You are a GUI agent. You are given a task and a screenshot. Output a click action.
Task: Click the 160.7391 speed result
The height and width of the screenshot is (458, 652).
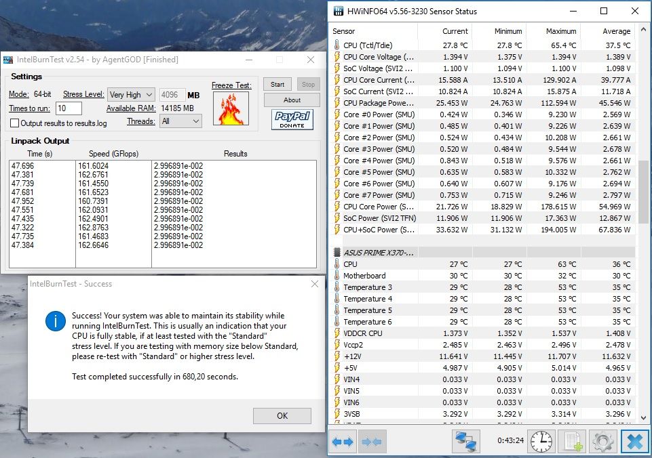pos(93,201)
